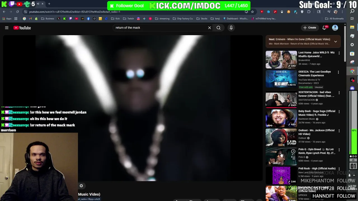Image resolution: width=358 pixels, height=201 pixels.
Task: Bookmark this page with the star
Action: click(252, 12)
